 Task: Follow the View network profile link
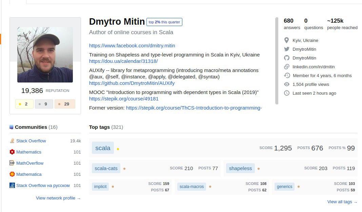(x=58, y=198)
